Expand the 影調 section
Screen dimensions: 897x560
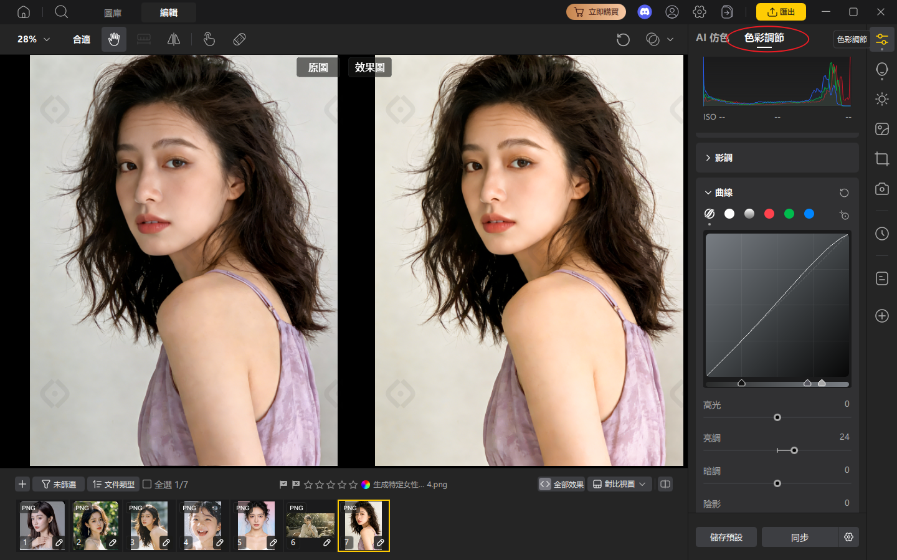click(x=777, y=158)
